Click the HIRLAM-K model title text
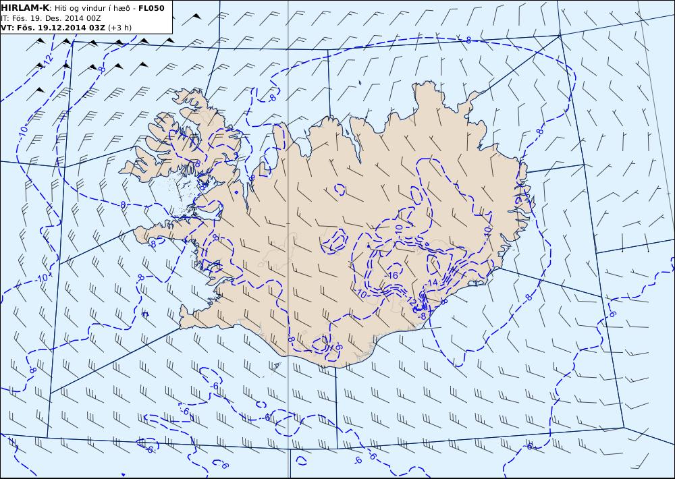Screen dimensions: 675x479 point(25,7)
